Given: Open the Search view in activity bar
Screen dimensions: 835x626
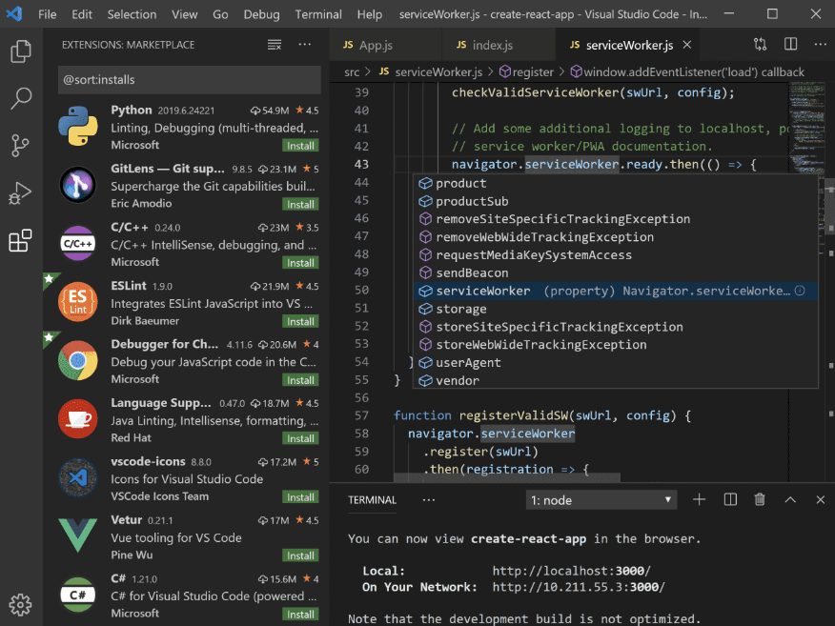Looking at the screenshot, I should click(21, 98).
